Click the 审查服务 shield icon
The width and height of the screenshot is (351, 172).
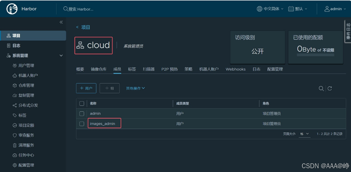click(15, 135)
